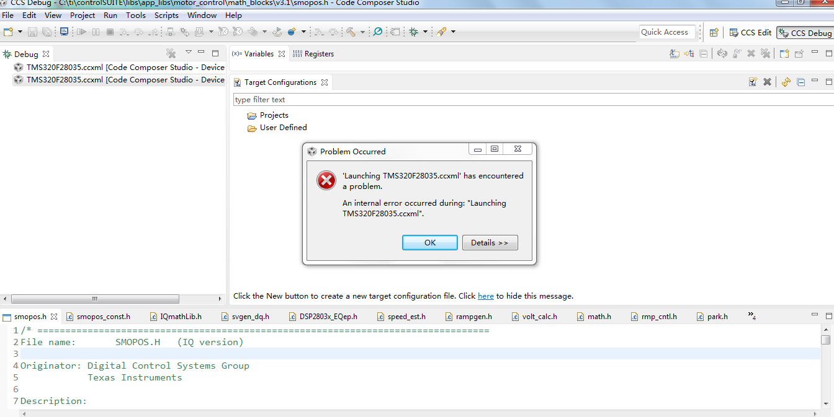Click the Step Into icon
This screenshot has height=417, width=834.
(x=124, y=32)
